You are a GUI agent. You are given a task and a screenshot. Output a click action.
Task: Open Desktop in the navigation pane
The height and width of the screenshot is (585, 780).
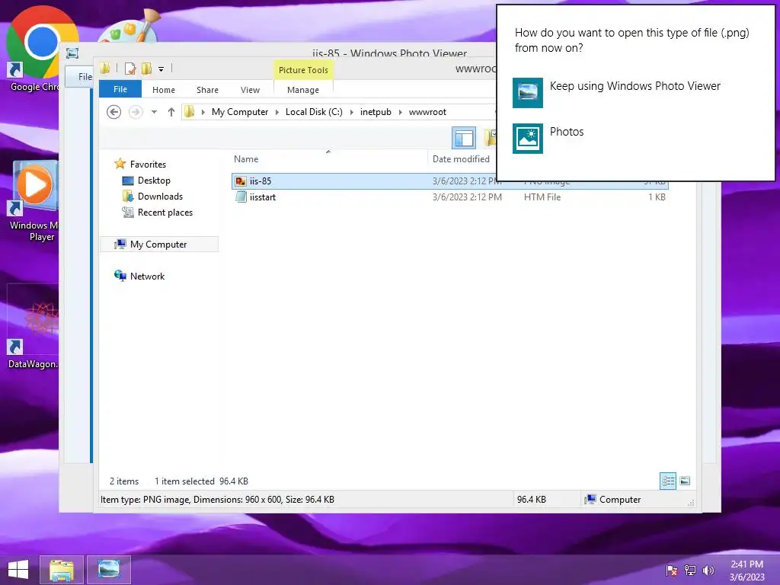tap(154, 181)
